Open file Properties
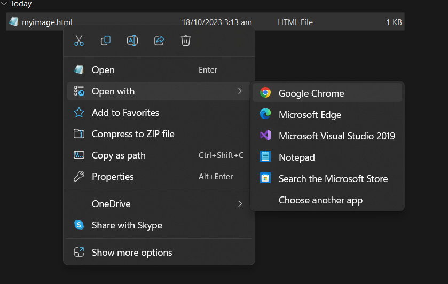 113,177
